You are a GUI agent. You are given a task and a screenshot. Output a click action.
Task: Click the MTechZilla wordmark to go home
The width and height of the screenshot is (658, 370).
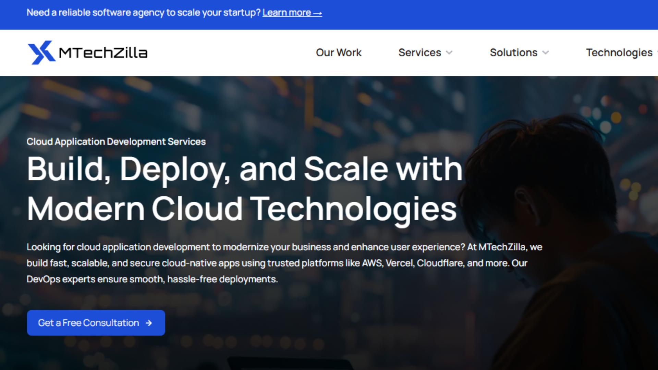pyautogui.click(x=103, y=52)
